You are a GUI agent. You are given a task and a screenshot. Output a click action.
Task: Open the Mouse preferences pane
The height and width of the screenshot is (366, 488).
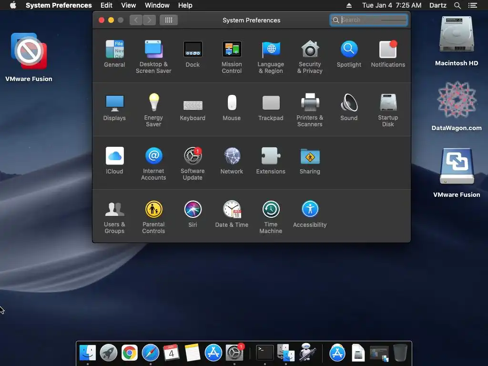(232, 107)
